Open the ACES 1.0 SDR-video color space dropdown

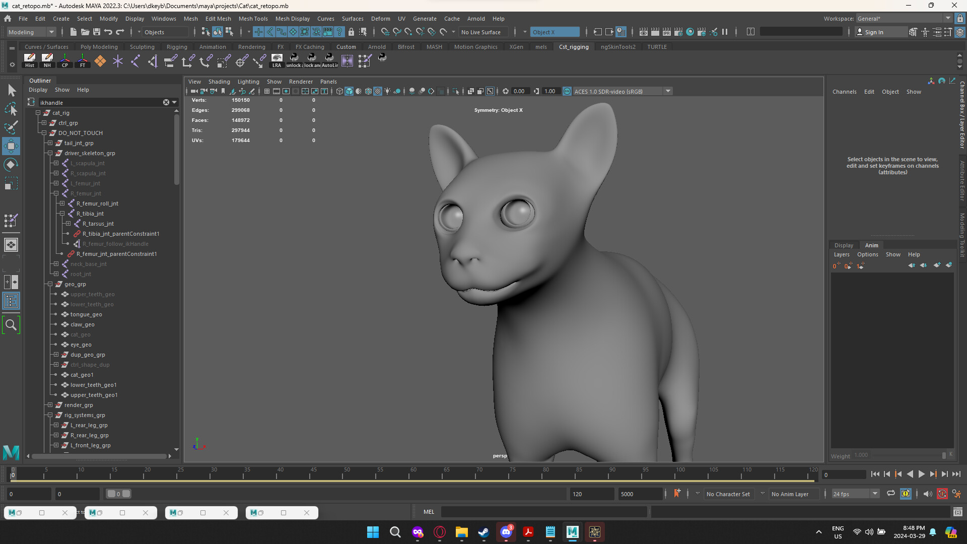668,91
